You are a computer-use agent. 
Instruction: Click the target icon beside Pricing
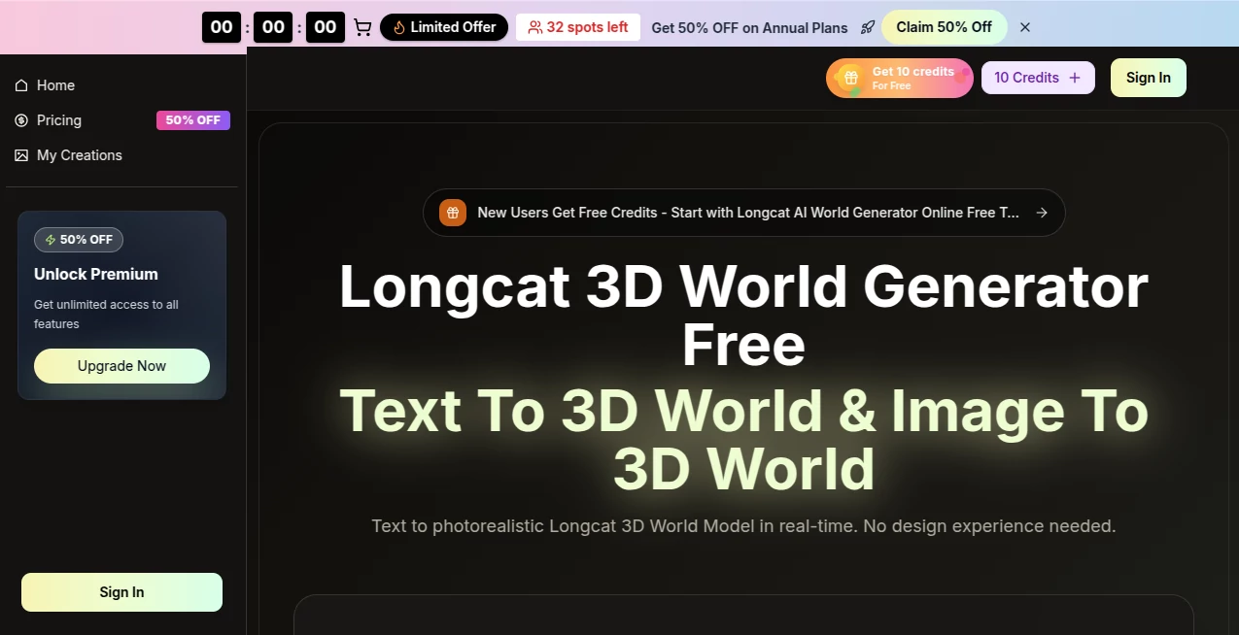(21, 120)
